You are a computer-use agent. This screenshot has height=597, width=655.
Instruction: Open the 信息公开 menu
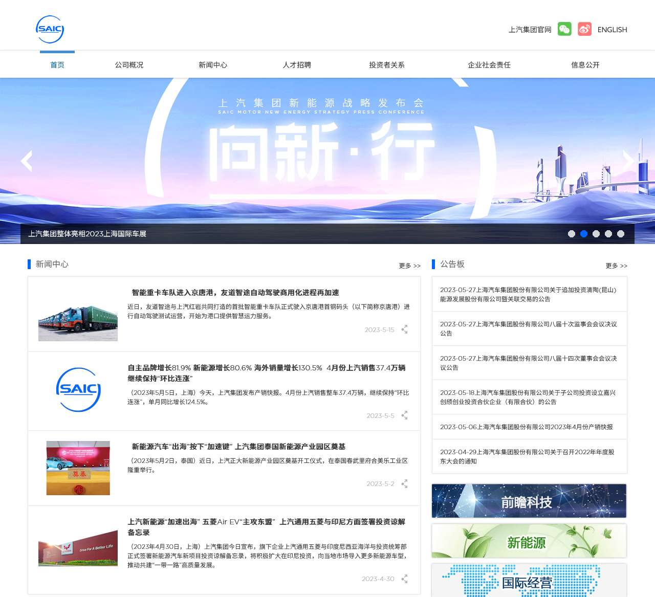(x=585, y=65)
